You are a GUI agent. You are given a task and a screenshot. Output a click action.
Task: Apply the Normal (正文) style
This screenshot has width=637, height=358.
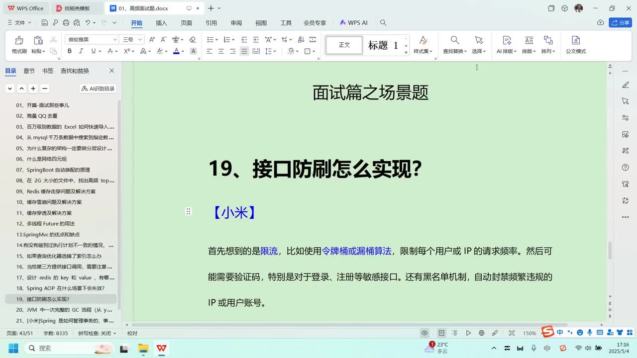point(344,45)
